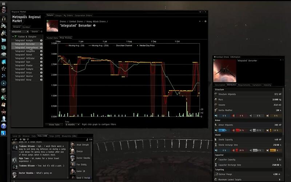Click the pale blue head sidebar icon
Screen dimensions: 291x182
4,119
